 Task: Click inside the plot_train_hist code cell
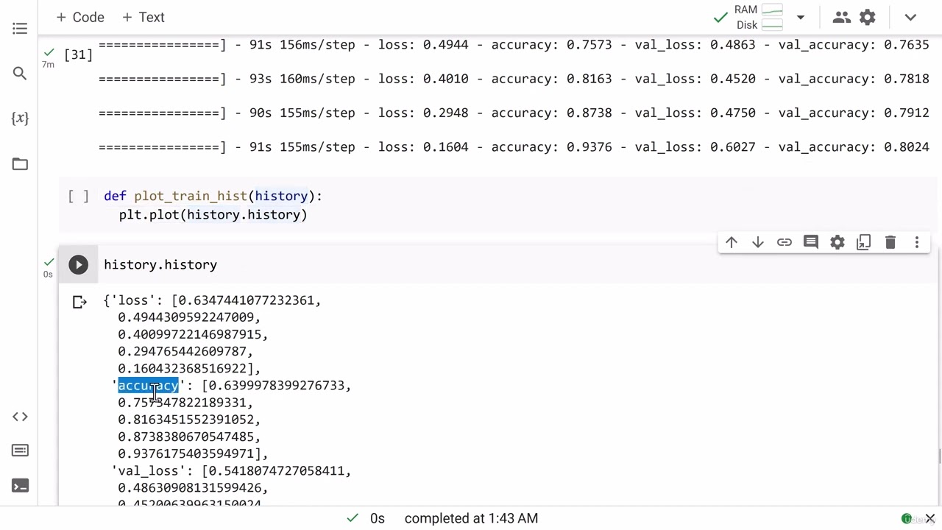[x=442, y=205]
